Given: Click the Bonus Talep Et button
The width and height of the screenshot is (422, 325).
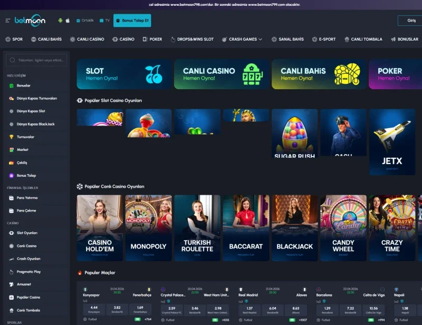Looking at the screenshot, I should coord(132,21).
